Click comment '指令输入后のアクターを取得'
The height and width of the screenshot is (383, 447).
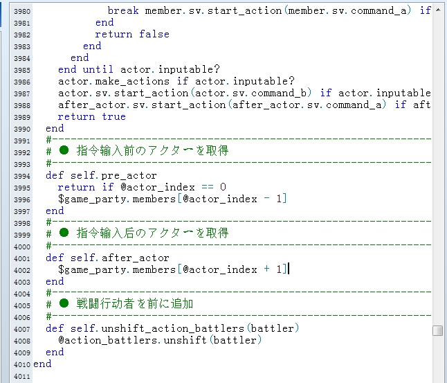tap(152, 233)
